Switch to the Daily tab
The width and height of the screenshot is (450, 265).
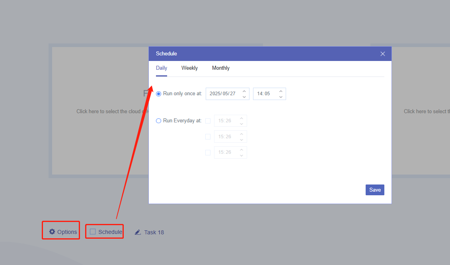click(x=162, y=68)
